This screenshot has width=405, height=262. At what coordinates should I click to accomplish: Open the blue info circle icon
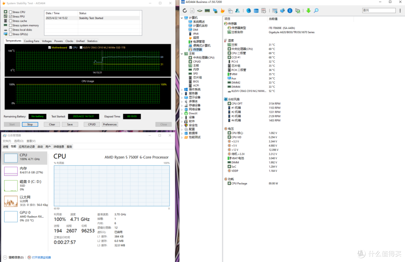pyautogui.click(x=290, y=10)
